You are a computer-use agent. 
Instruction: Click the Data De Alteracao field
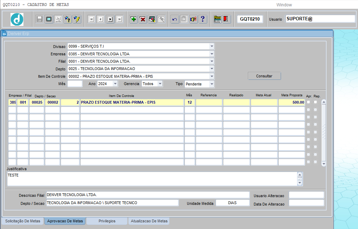[x=306, y=203]
